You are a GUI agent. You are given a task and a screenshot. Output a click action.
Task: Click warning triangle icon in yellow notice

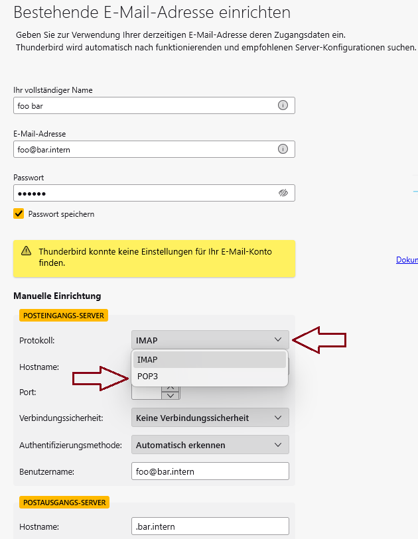[26, 251]
